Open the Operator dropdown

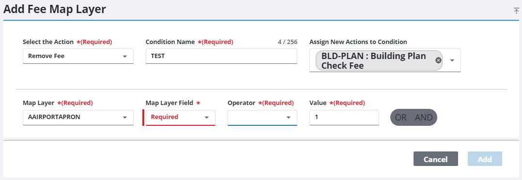pos(262,118)
